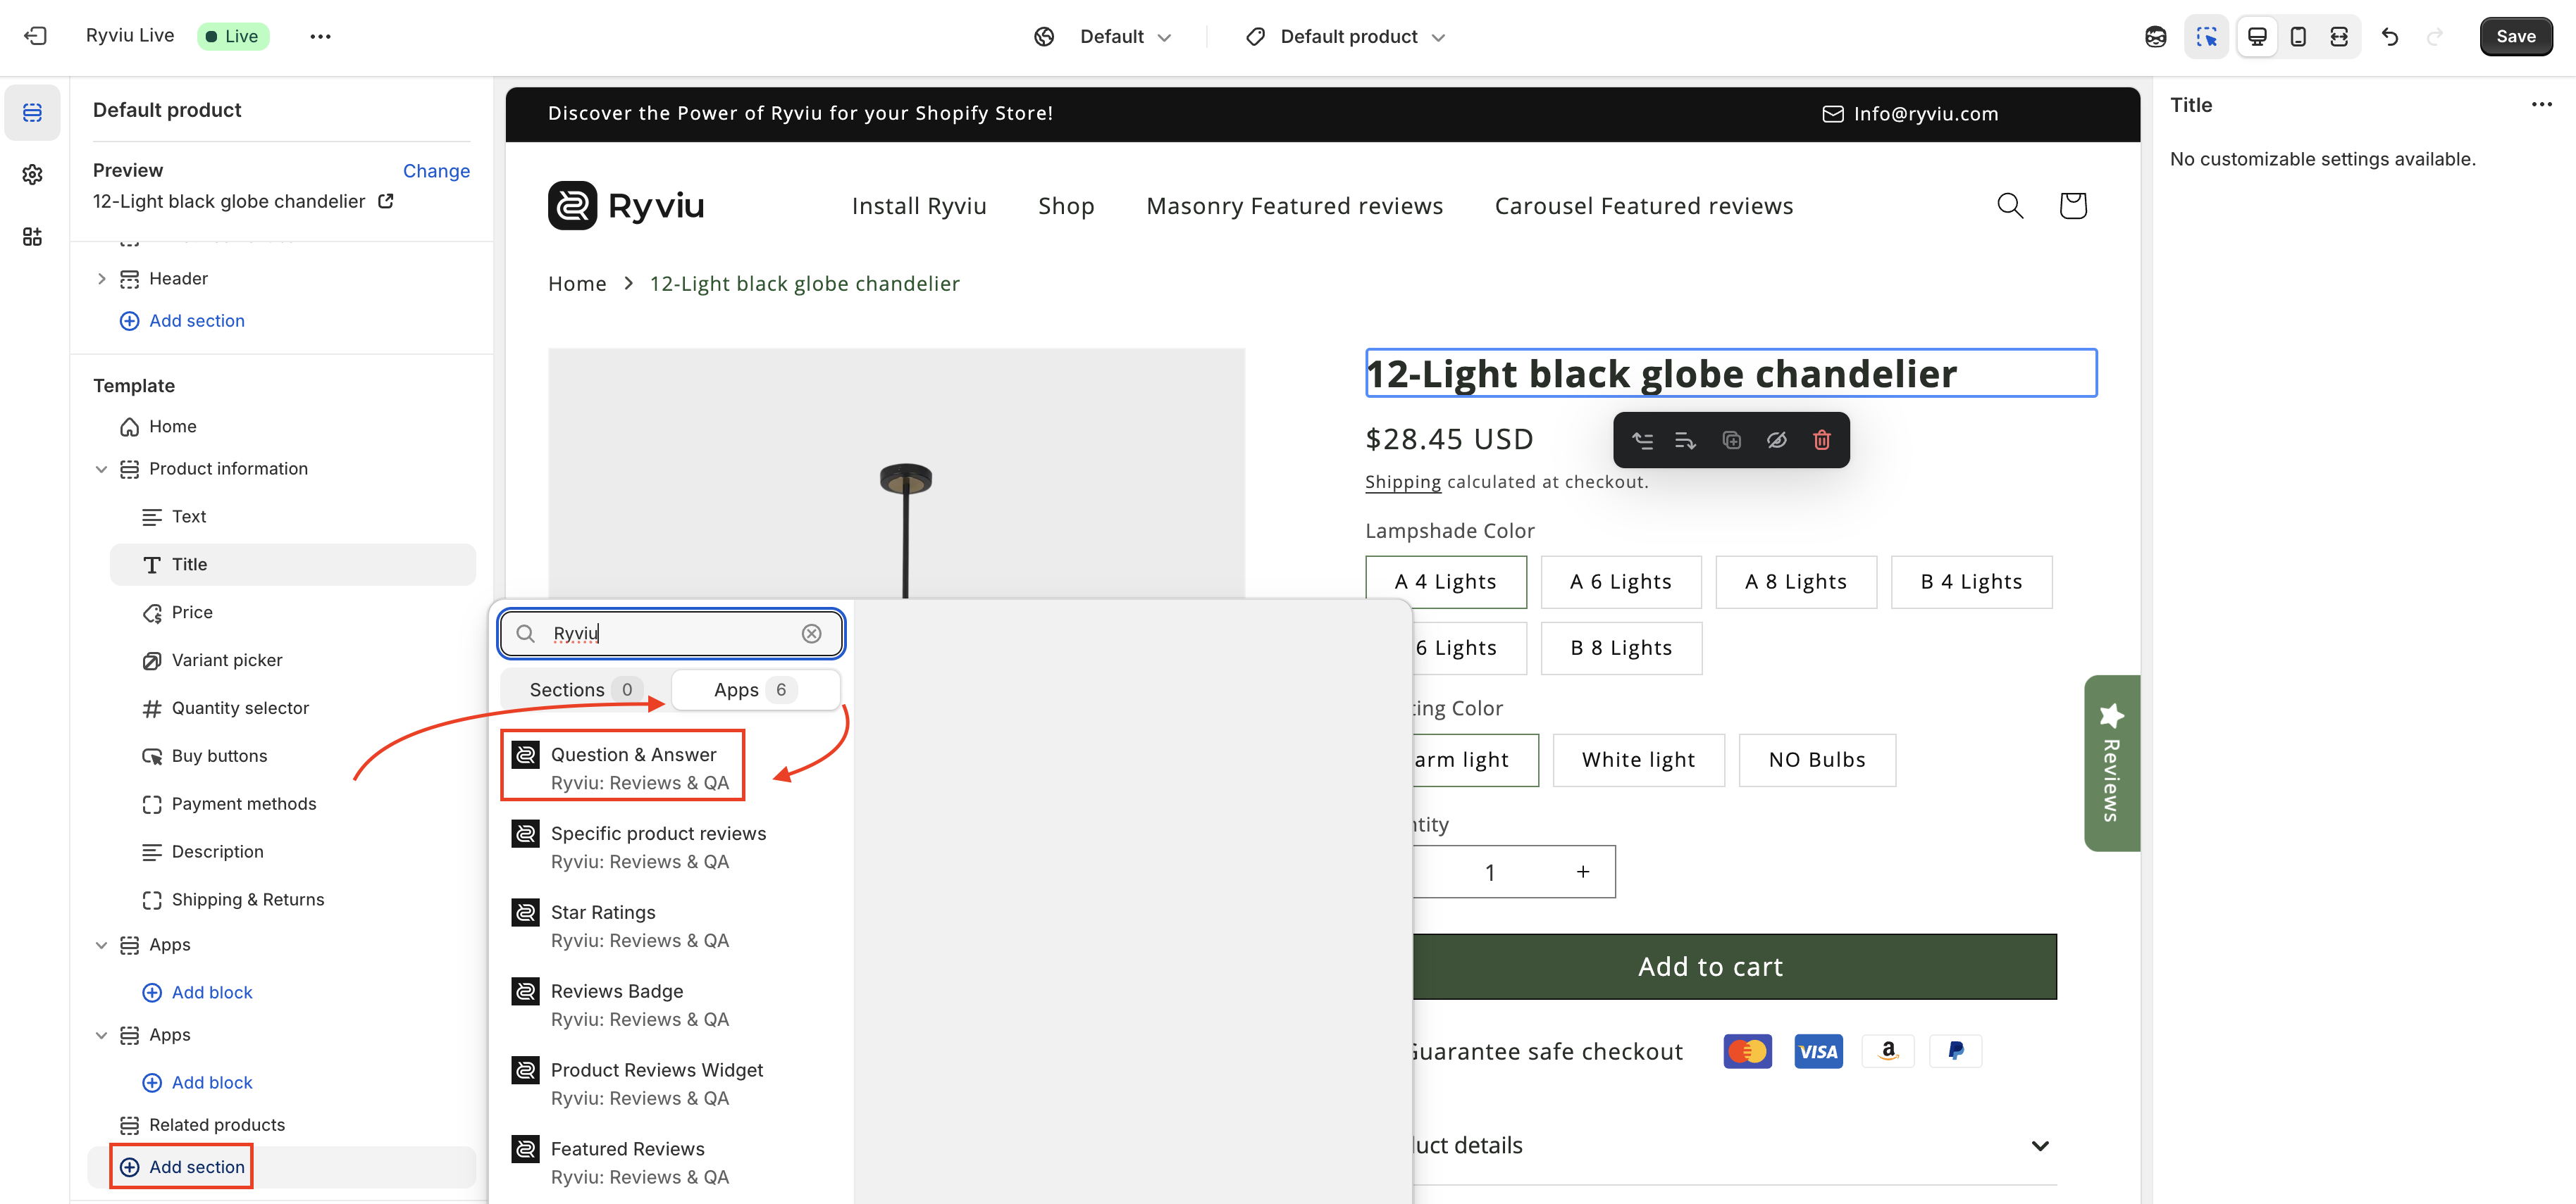Click move block up icon in floating toolbar
The image size is (2576, 1204).
tap(1642, 439)
